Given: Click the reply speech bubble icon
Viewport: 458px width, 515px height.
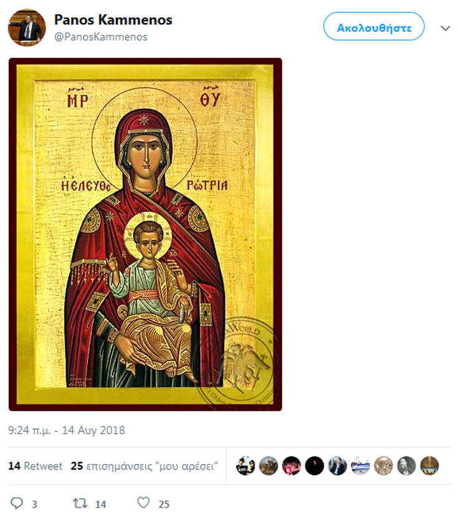Looking at the screenshot, I should (x=17, y=503).
